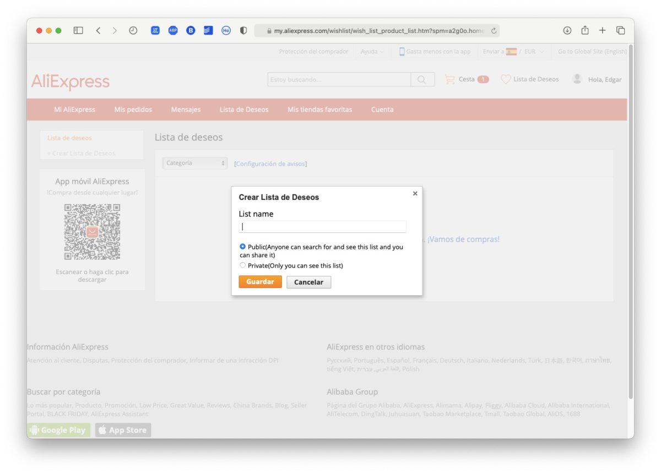Show Safari downloads
The image size is (661, 474).
(x=567, y=31)
